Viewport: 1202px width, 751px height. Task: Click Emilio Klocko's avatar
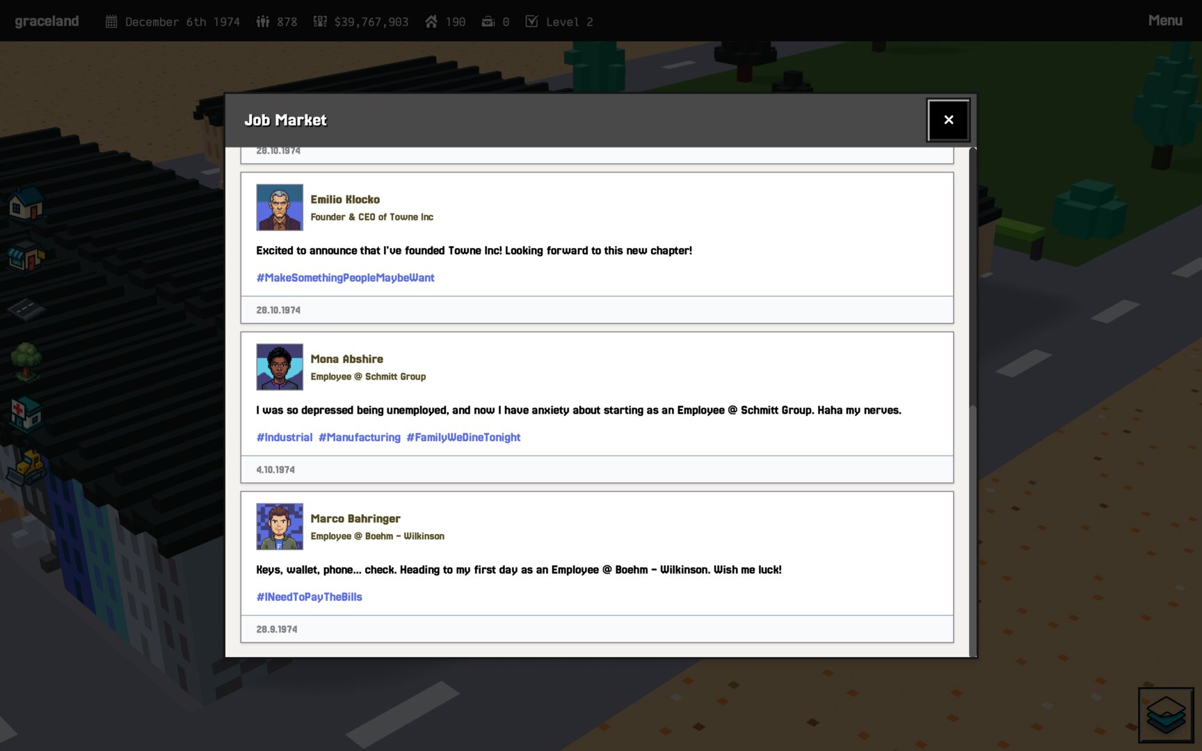280,207
